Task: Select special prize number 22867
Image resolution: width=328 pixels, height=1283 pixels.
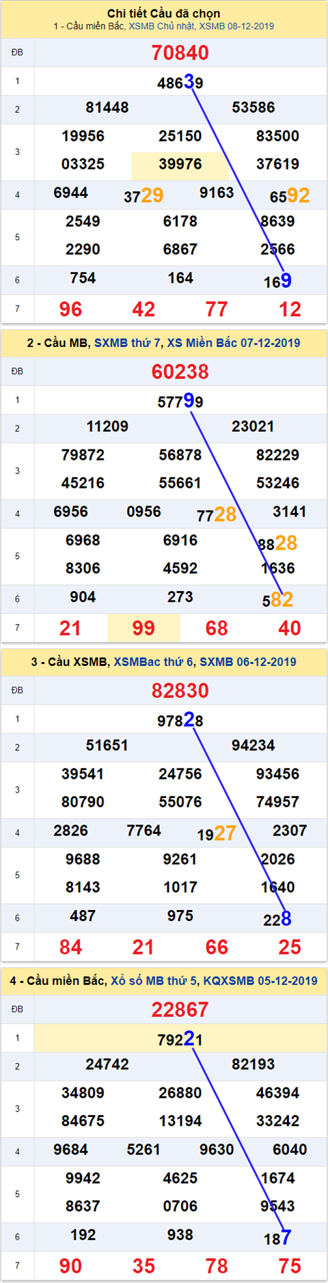Action: point(180,1010)
